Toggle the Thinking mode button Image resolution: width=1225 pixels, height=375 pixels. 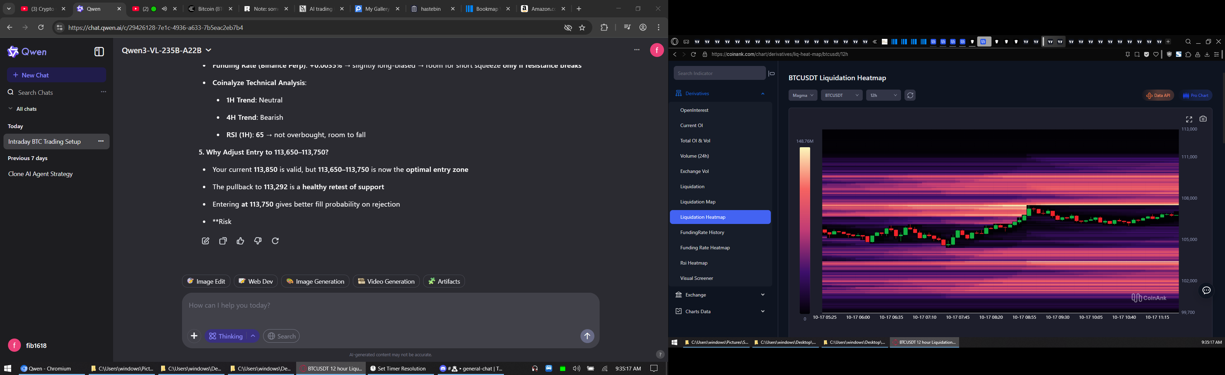coord(226,336)
